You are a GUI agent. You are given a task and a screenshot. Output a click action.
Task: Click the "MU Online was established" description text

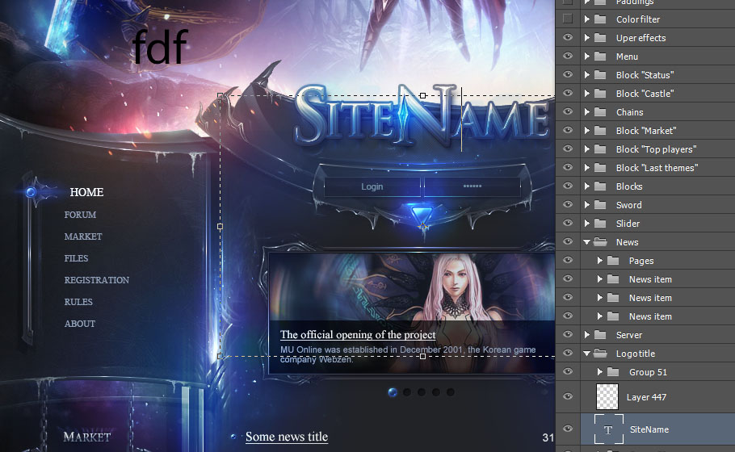[408, 354]
